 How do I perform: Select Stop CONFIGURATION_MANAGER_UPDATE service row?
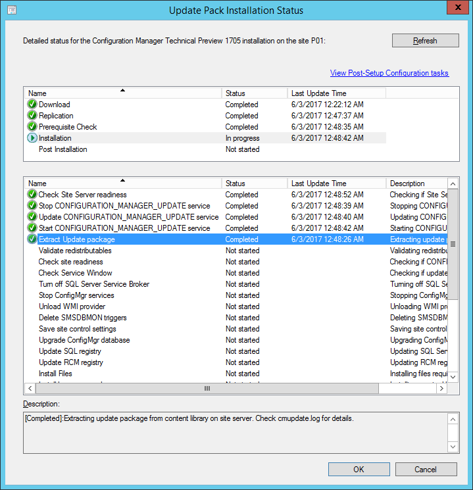[x=236, y=206]
